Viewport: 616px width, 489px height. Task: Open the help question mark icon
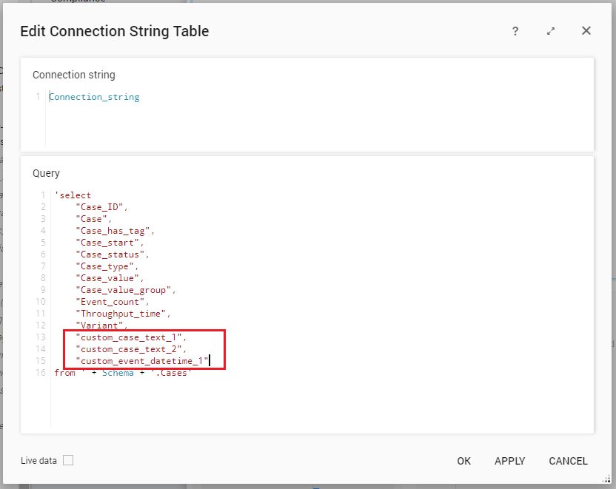515,31
